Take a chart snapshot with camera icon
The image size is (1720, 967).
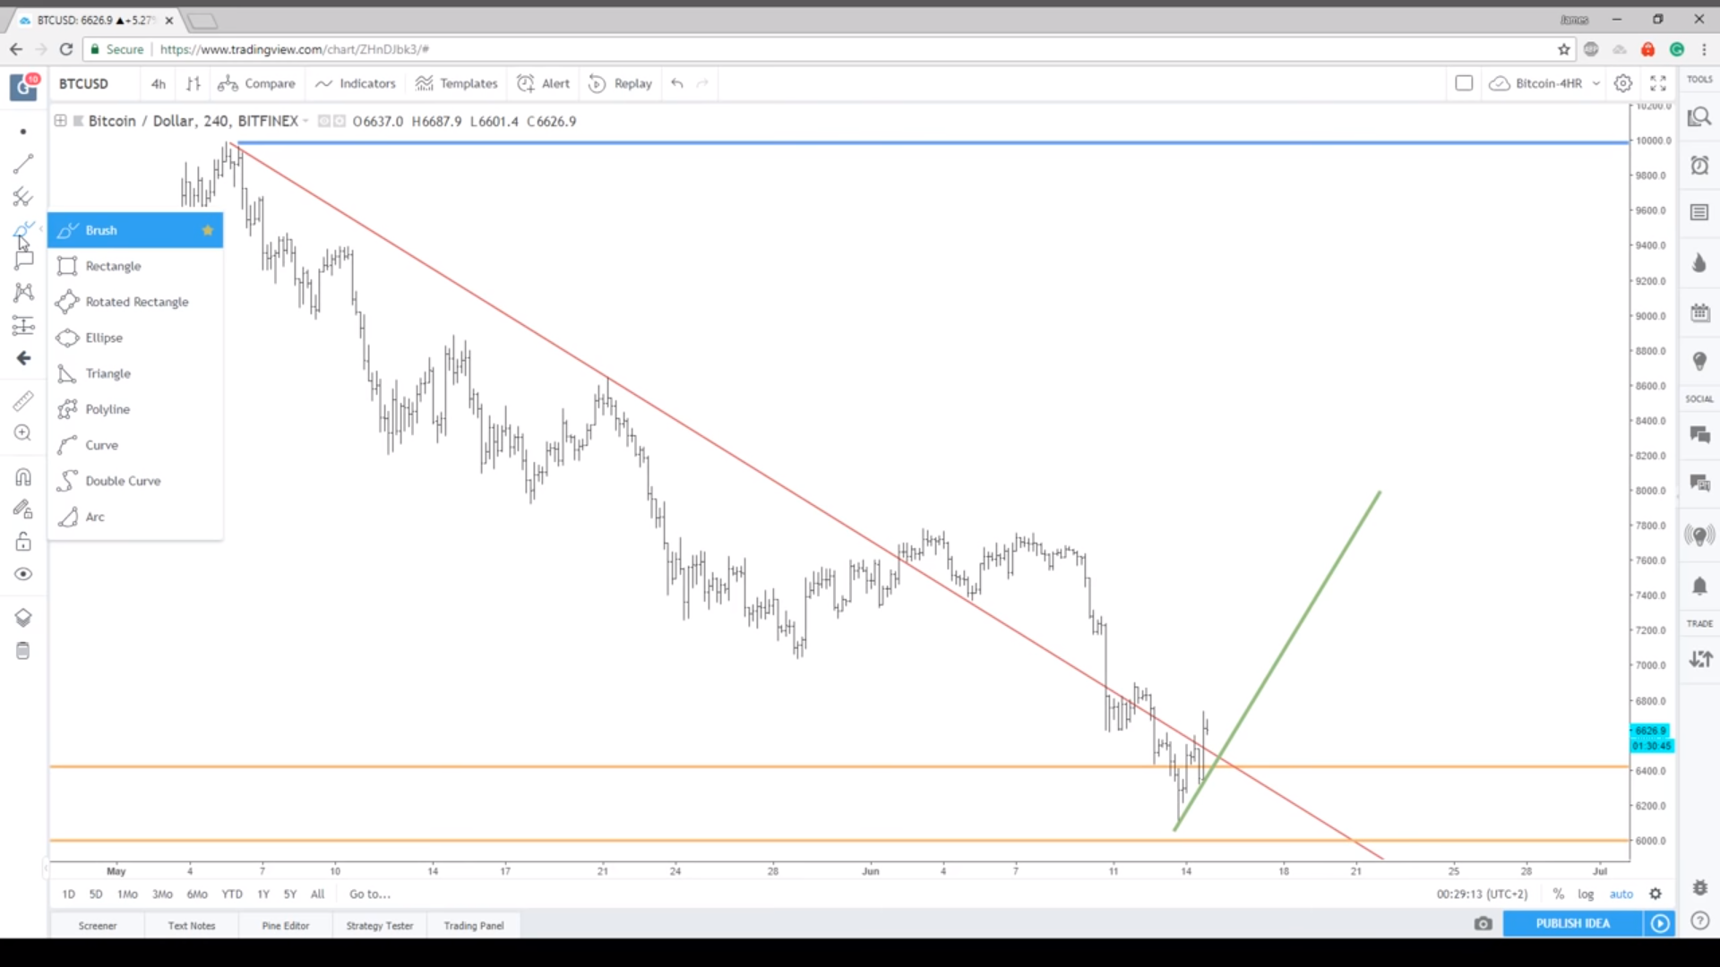pos(1483,923)
